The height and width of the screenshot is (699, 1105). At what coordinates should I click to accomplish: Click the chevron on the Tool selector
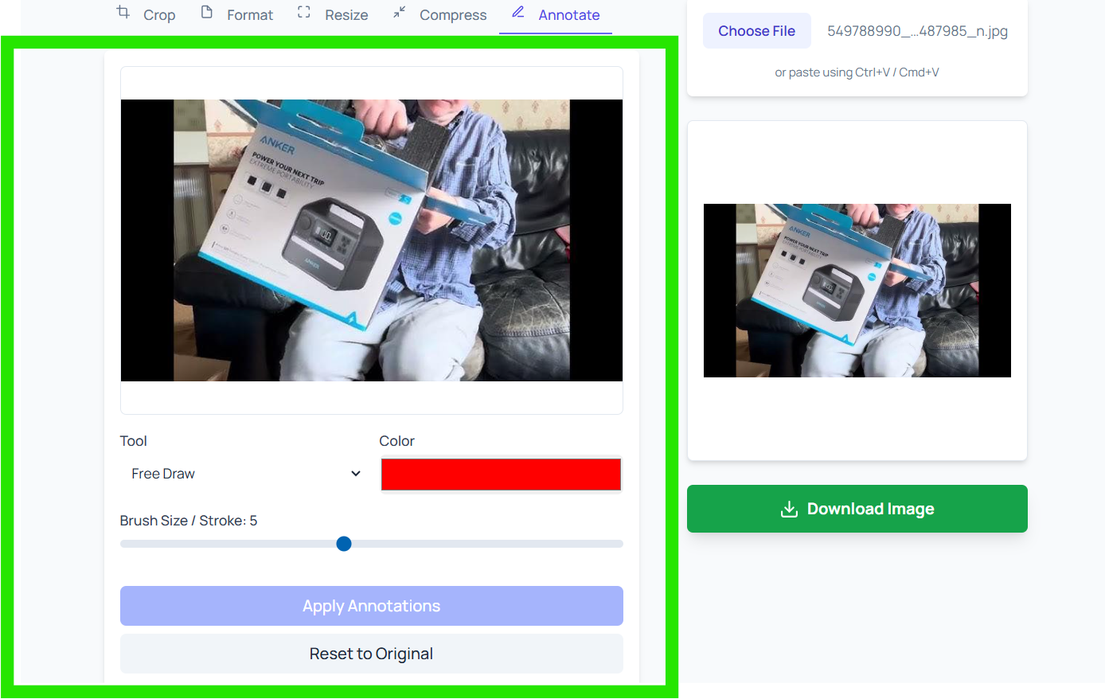[x=355, y=473]
